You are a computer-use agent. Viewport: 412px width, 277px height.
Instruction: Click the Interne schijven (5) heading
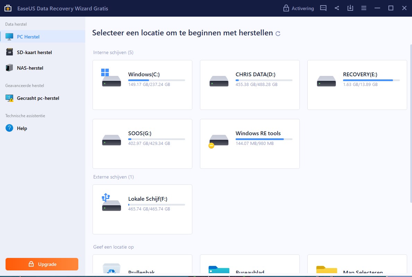(x=113, y=52)
